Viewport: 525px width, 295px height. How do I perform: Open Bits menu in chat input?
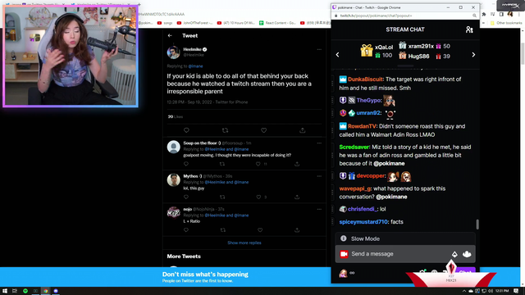coord(454,254)
